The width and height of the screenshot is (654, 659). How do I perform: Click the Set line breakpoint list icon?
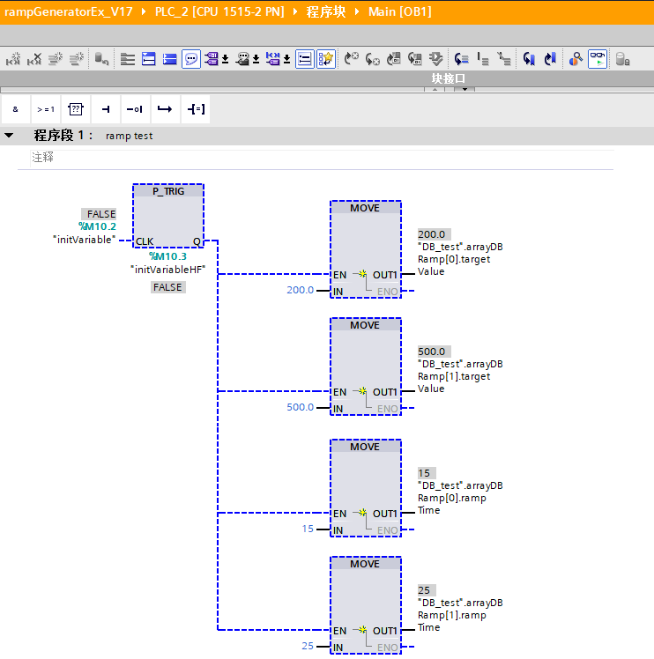(x=483, y=59)
